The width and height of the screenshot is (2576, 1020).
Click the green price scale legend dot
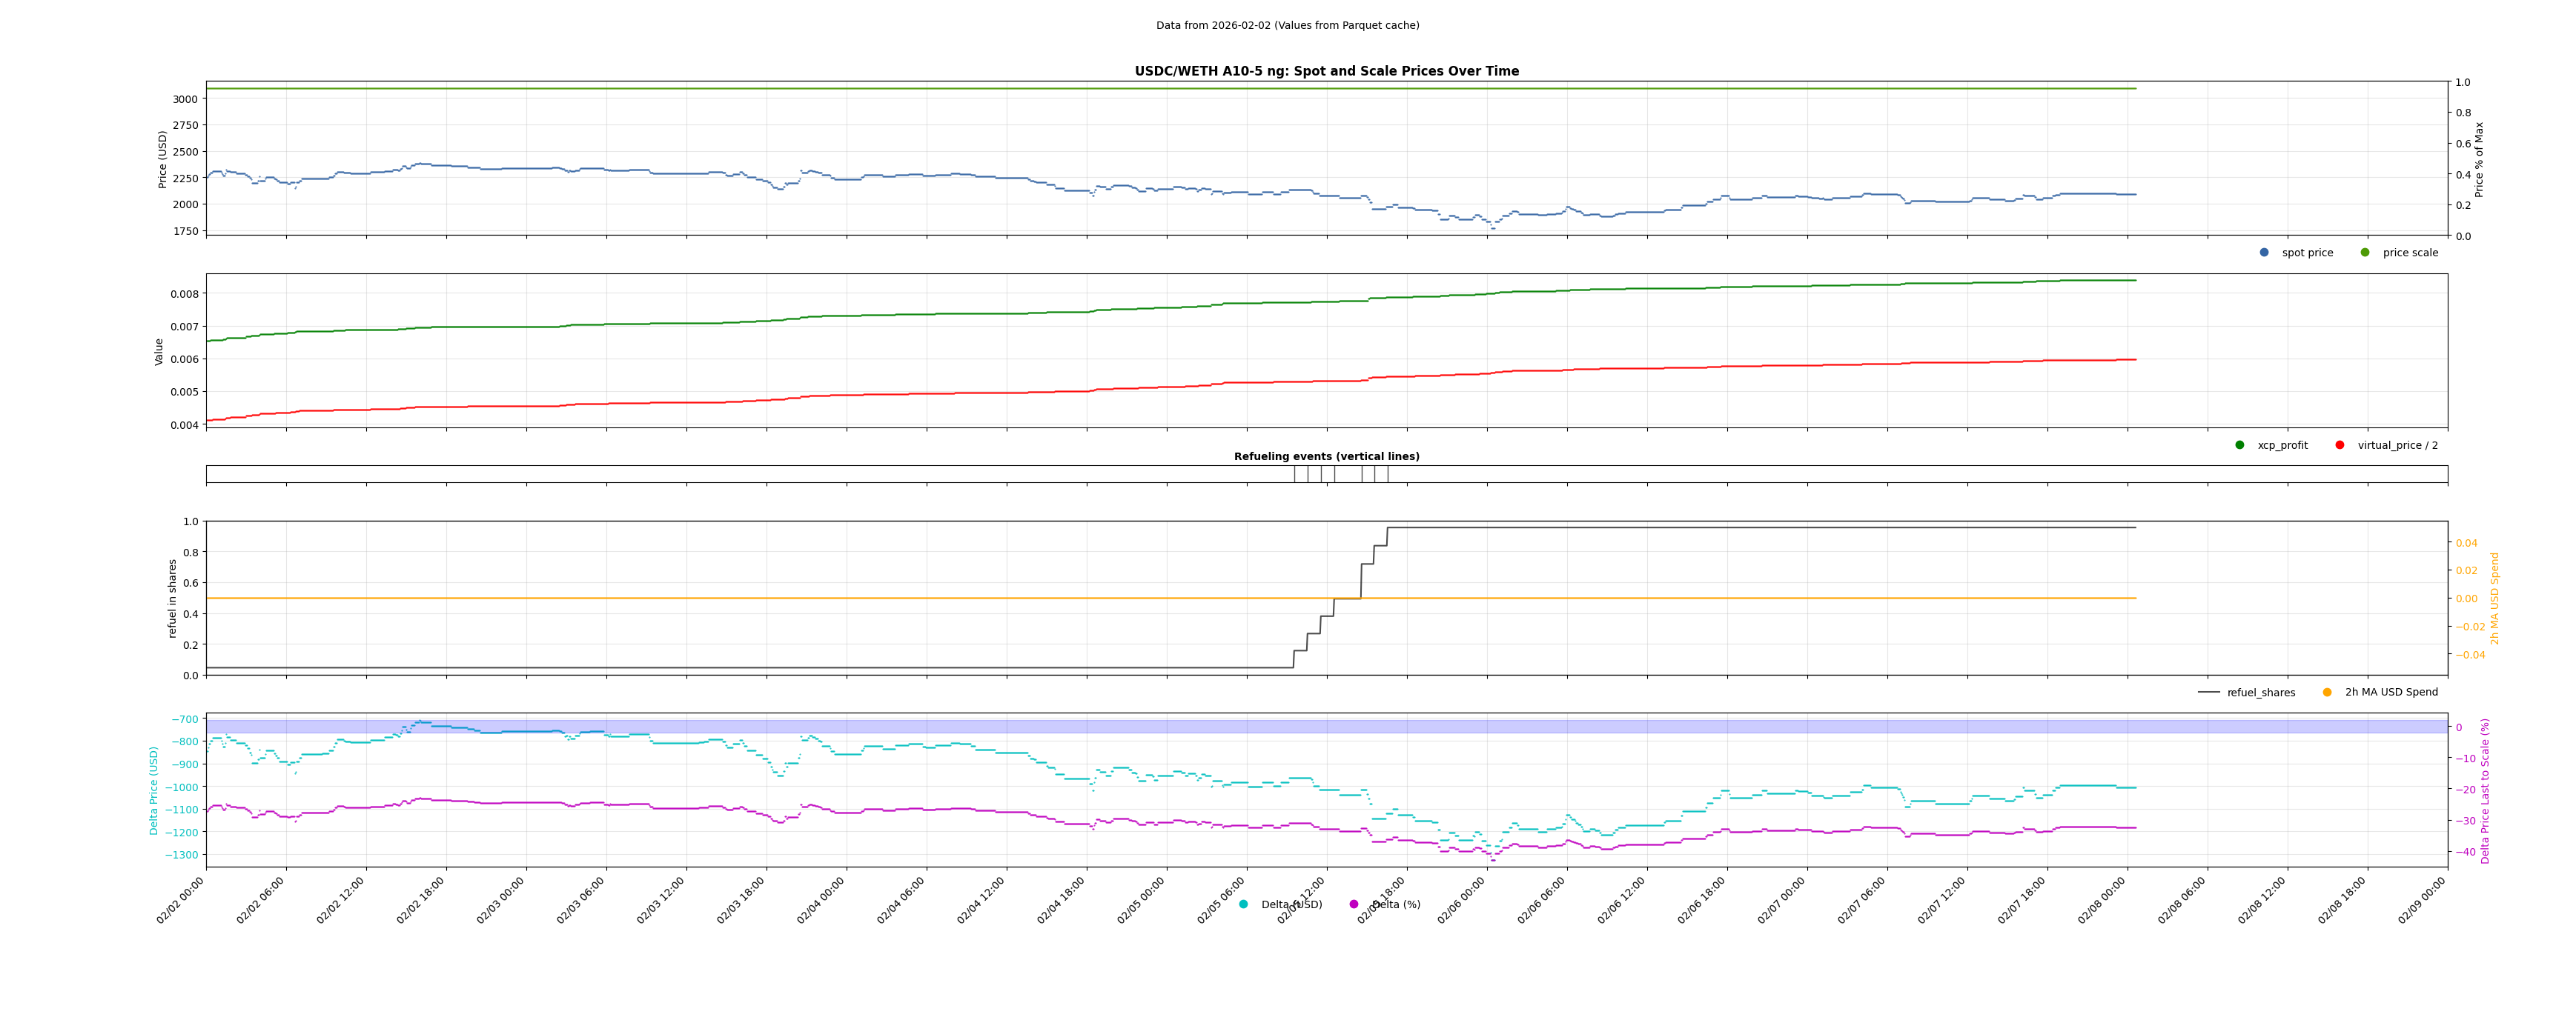[x=2365, y=253]
